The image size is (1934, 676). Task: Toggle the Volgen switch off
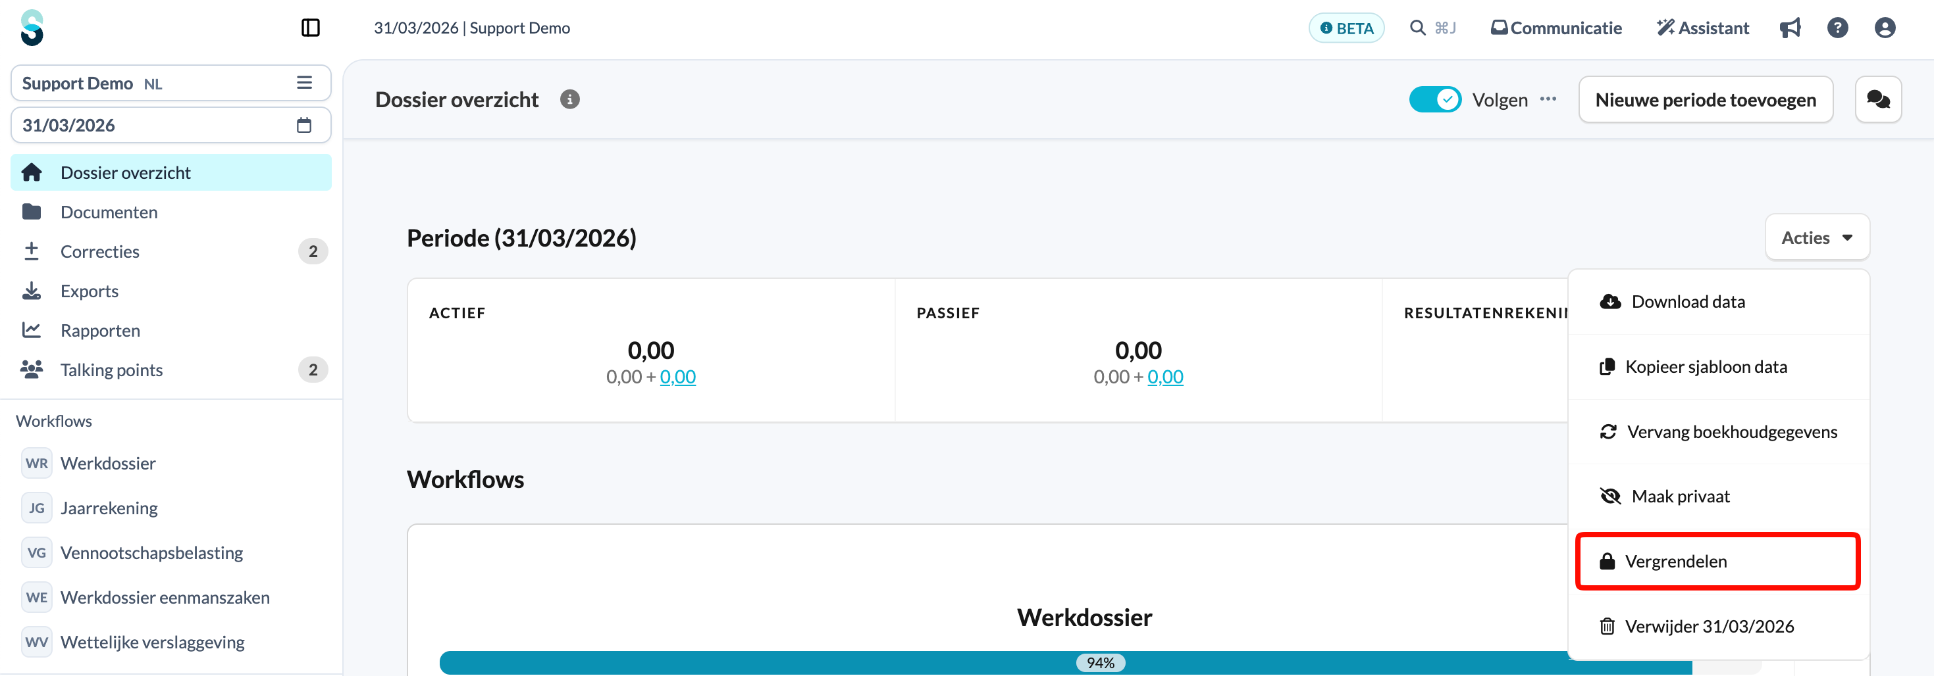[x=1435, y=99]
